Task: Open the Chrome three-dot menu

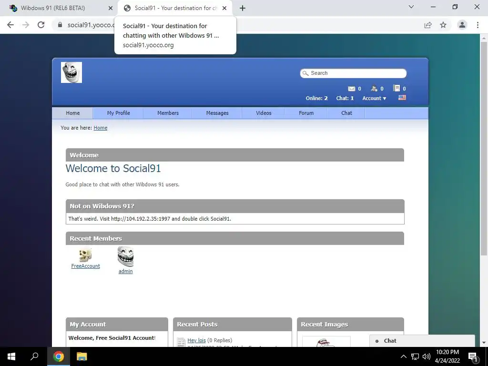Action: pyautogui.click(x=478, y=25)
